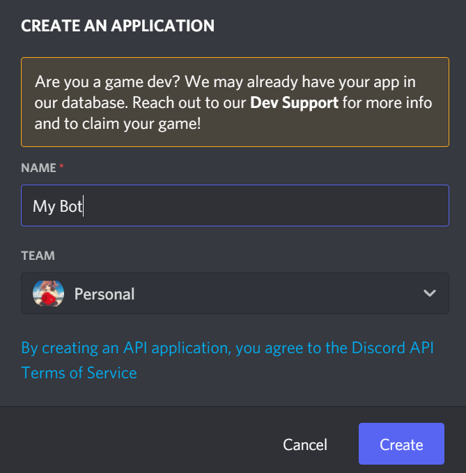Cancel the application creation dialog
The width and height of the screenshot is (466, 473).
coord(305,444)
